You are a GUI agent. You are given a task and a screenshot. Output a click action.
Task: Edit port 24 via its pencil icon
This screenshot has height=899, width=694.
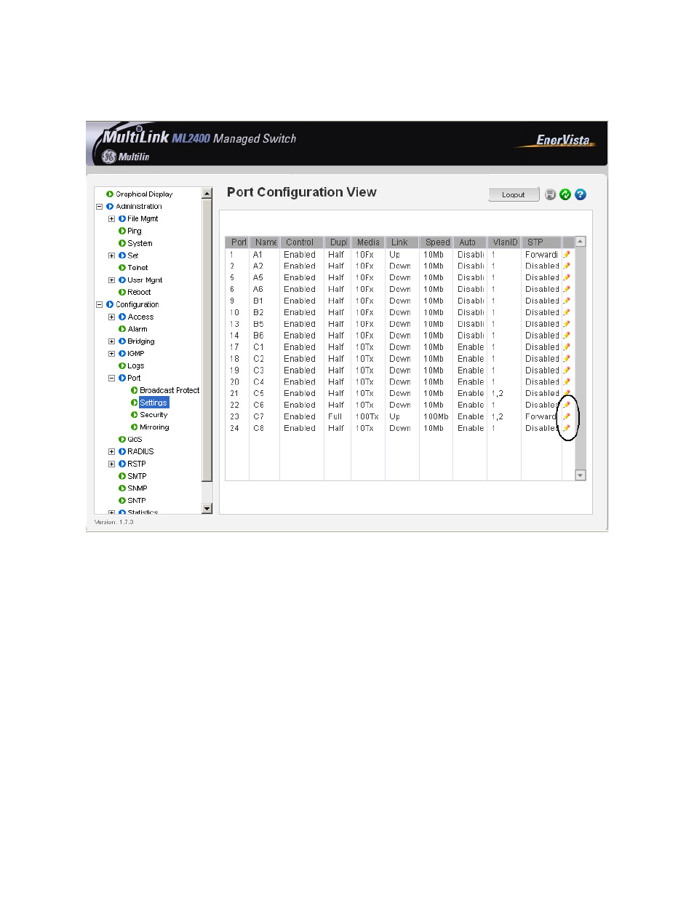tap(567, 429)
